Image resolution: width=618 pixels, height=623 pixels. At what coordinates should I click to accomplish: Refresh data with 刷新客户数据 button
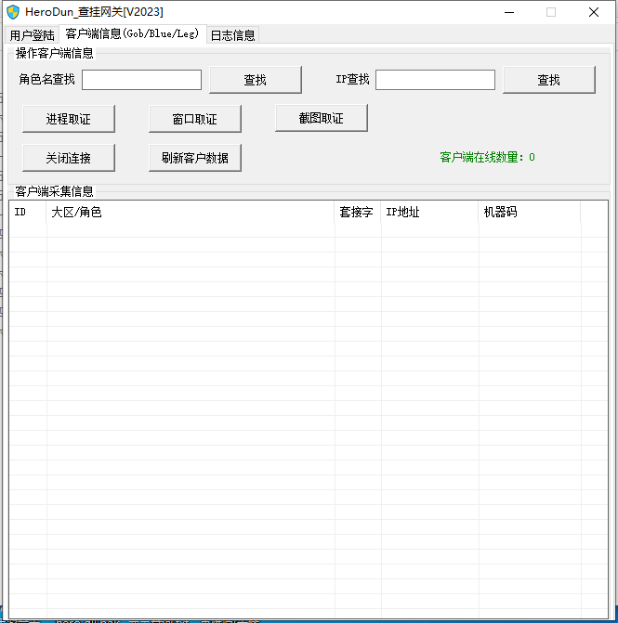pos(195,158)
